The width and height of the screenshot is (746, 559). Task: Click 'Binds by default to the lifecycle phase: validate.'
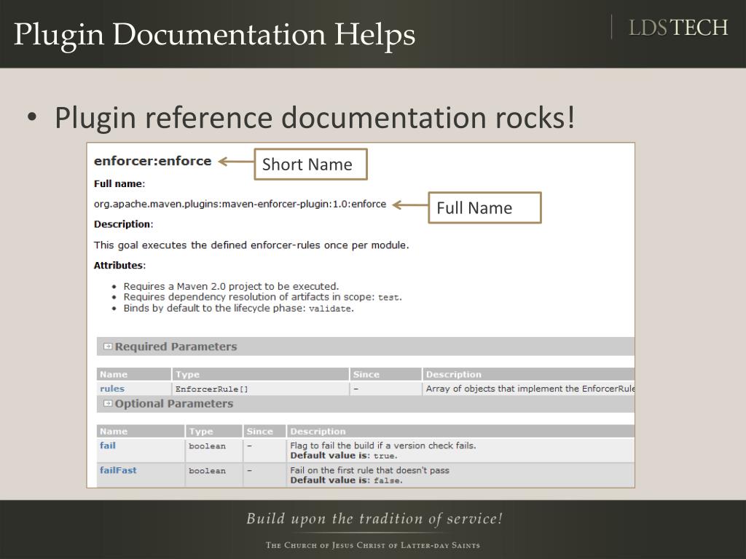239,308
